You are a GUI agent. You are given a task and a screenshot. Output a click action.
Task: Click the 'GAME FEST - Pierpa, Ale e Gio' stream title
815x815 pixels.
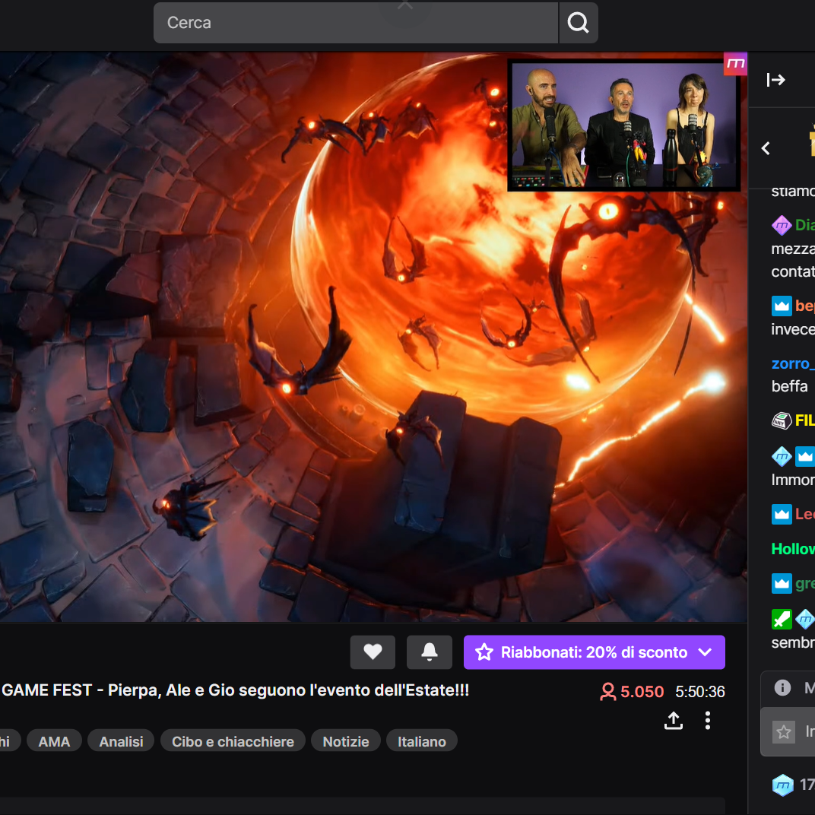point(236,690)
